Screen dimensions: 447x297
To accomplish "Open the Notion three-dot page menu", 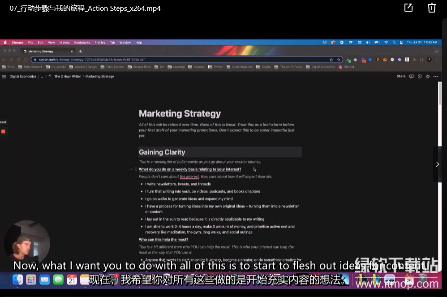I will (x=435, y=77).
